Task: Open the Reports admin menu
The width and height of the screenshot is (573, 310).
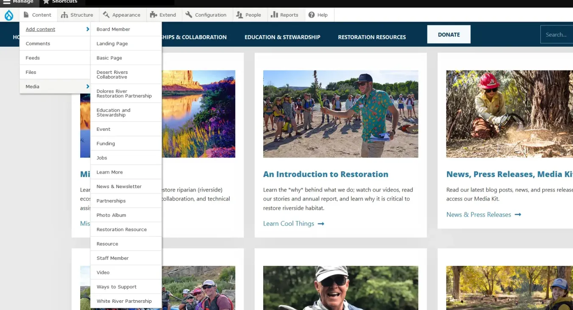Action: tap(285, 15)
